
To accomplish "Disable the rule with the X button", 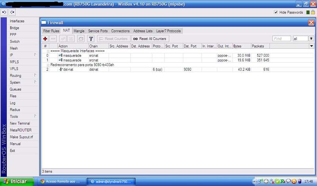I will [x=71, y=38].
